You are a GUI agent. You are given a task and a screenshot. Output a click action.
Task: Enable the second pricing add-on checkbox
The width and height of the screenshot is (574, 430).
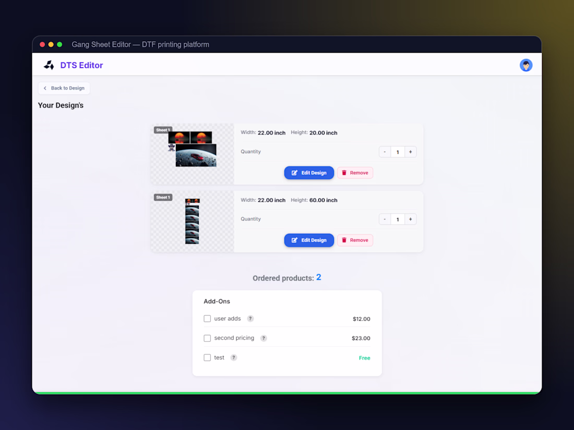[207, 338]
